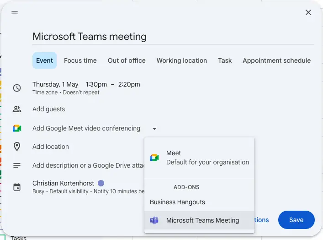Viewport: 323px width, 240px height.
Task: Choose Business Hangouts add-on
Action: pyautogui.click(x=177, y=202)
